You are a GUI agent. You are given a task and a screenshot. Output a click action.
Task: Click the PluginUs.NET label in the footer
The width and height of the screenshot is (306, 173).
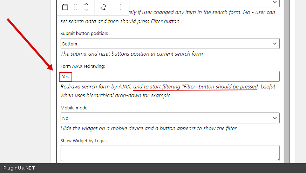pyautogui.click(x=19, y=168)
